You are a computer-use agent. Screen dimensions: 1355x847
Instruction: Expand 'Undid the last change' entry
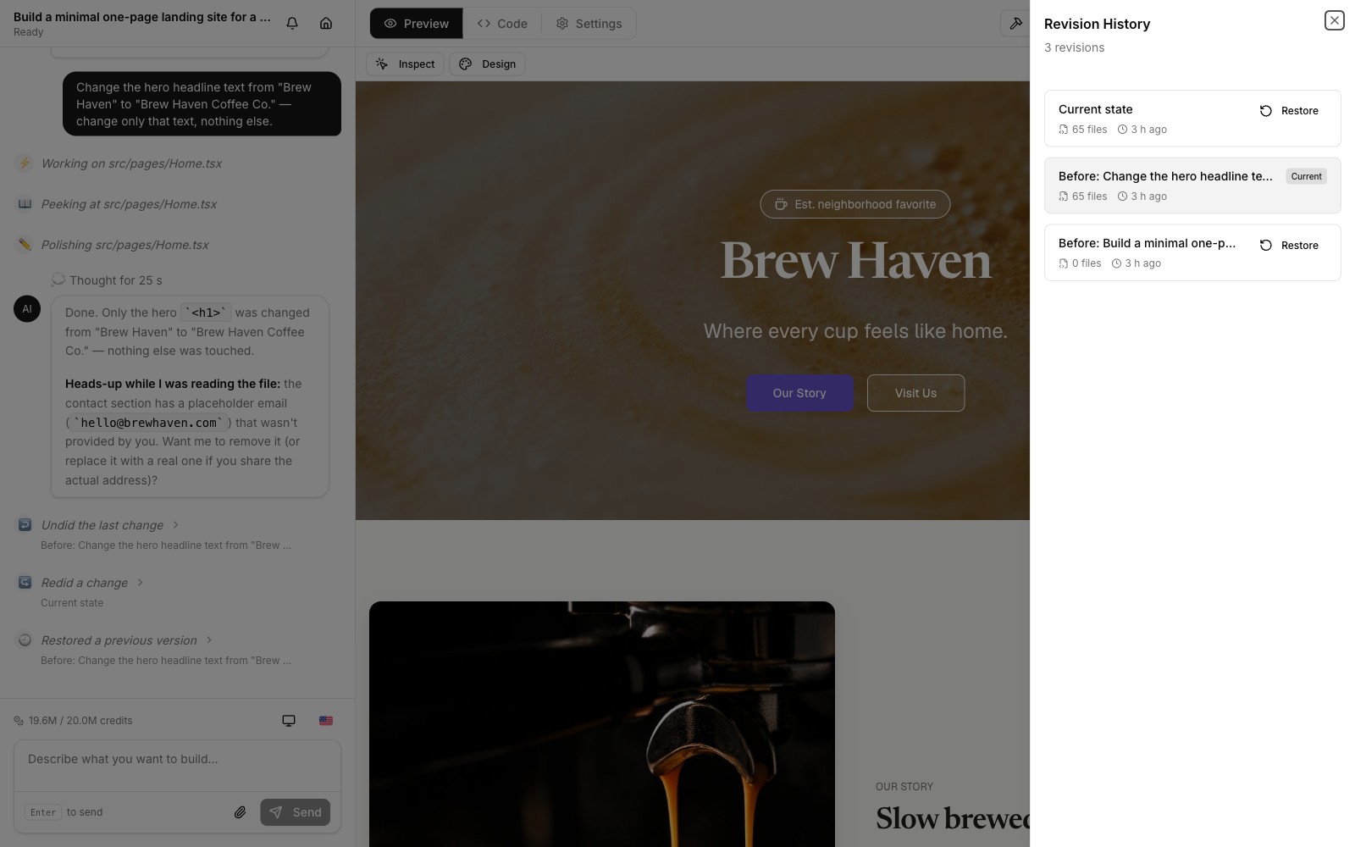(x=110, y=525)
